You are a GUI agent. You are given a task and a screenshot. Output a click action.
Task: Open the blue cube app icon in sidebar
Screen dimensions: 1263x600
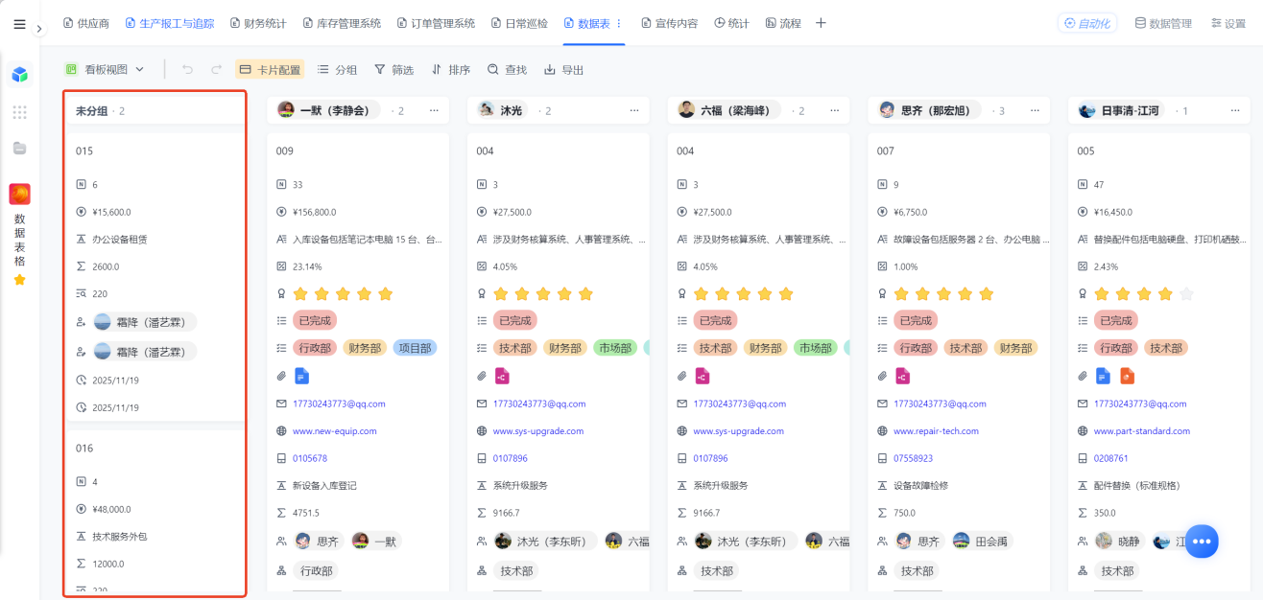click(x=19, y=75)
